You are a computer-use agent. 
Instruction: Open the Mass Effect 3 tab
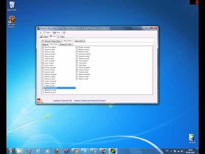[80, 41]
